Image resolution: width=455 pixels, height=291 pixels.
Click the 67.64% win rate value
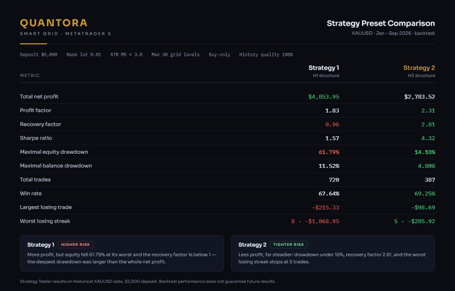point(329,194)
